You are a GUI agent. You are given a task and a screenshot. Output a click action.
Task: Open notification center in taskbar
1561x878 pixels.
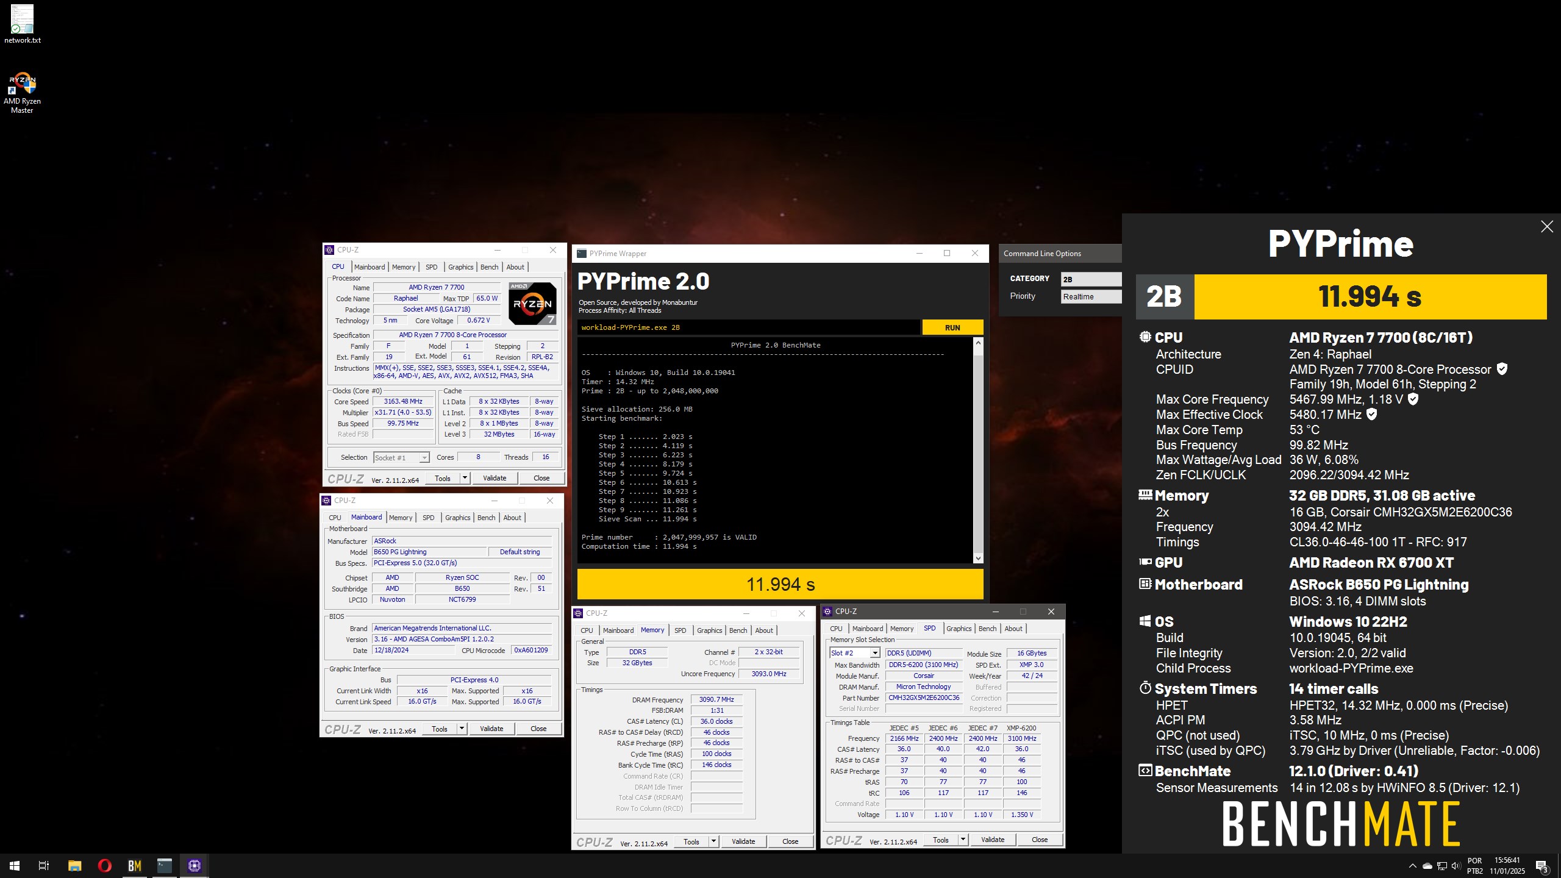point(1542,866)
